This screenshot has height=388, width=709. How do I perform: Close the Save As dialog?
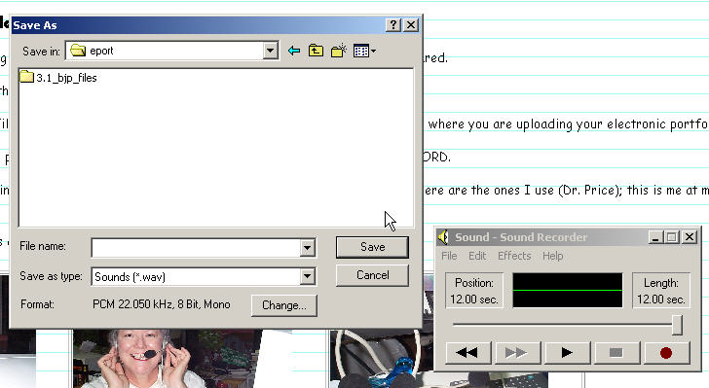click(x=411, y=25)
